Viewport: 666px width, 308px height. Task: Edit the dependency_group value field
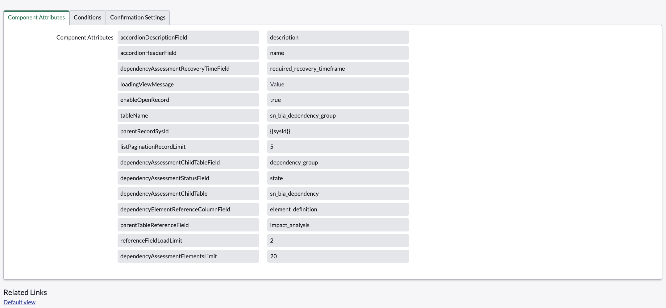[338, 162]
